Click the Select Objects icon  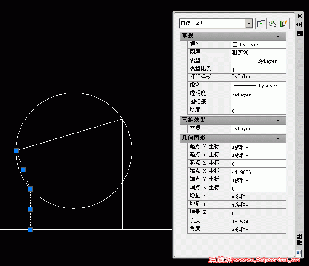pyautogui.click(x=272, y=24)
